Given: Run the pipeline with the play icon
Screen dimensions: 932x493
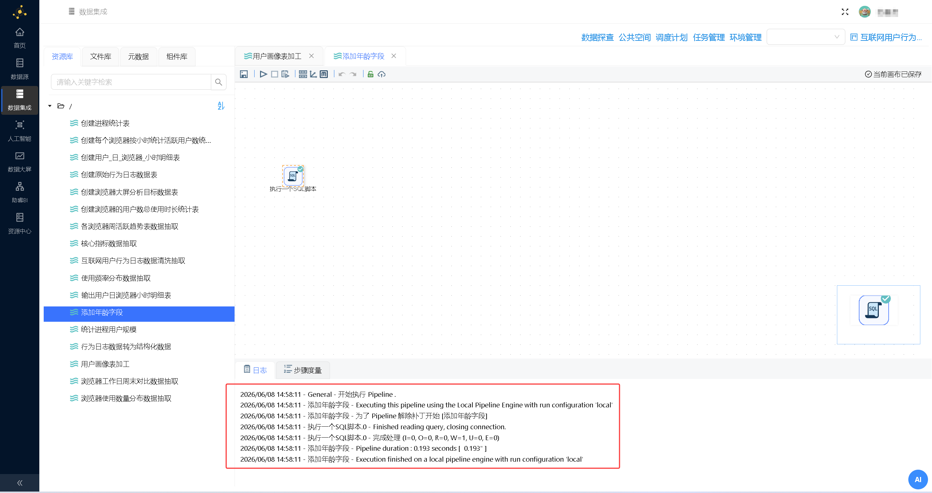Looking at the screenshot, I should pyautogui.click(x=263, y=74).
